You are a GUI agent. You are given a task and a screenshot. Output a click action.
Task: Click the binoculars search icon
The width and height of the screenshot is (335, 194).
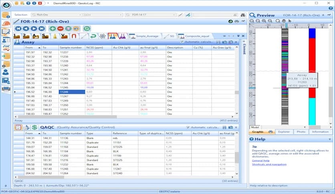click(242, 15)
